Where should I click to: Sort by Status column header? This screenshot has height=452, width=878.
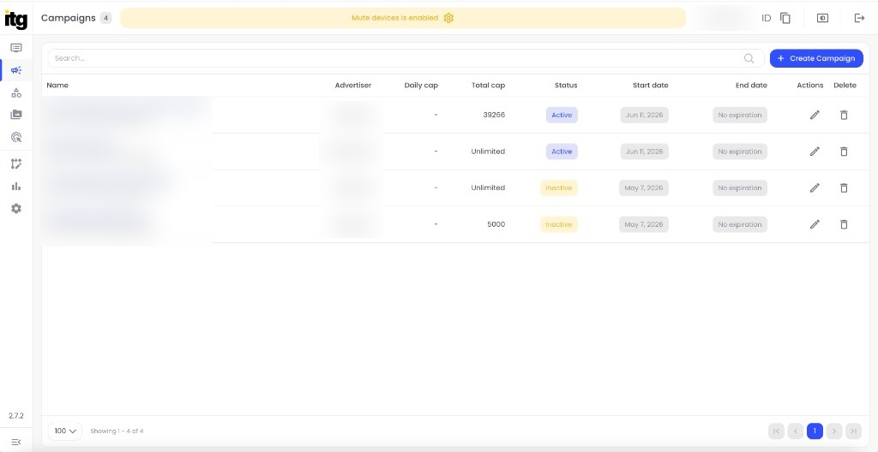[566, 86]
